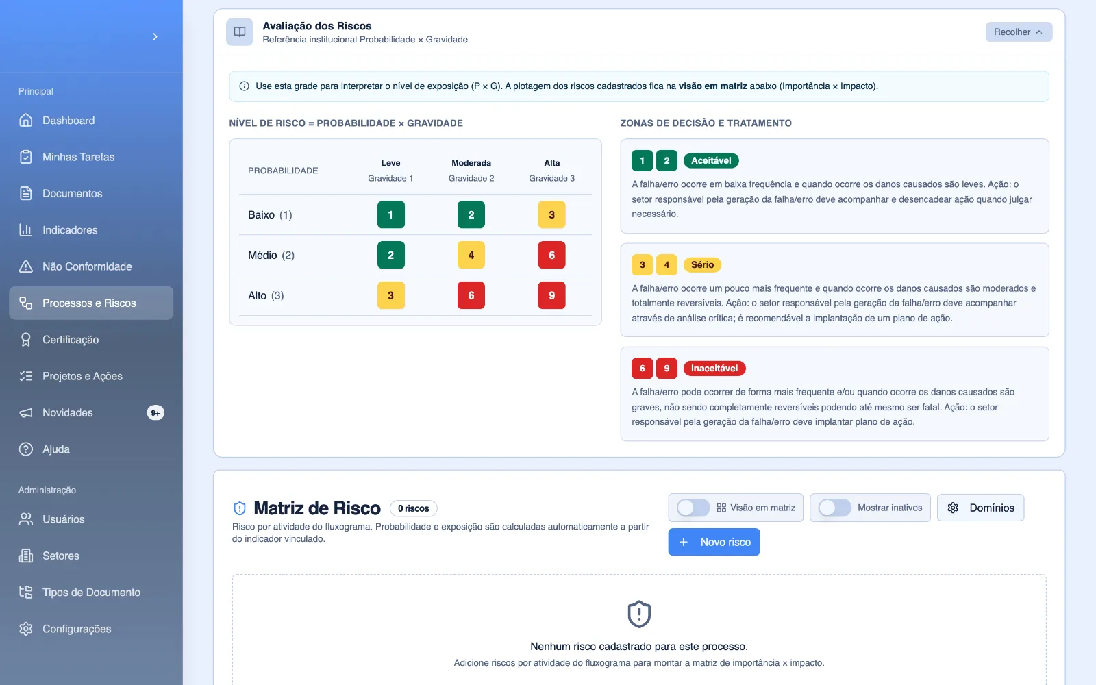The height and width of the screenshot is (685, 1096).
Task: Select yellow cell 4 in Médio row
Action: pos(471,256)
